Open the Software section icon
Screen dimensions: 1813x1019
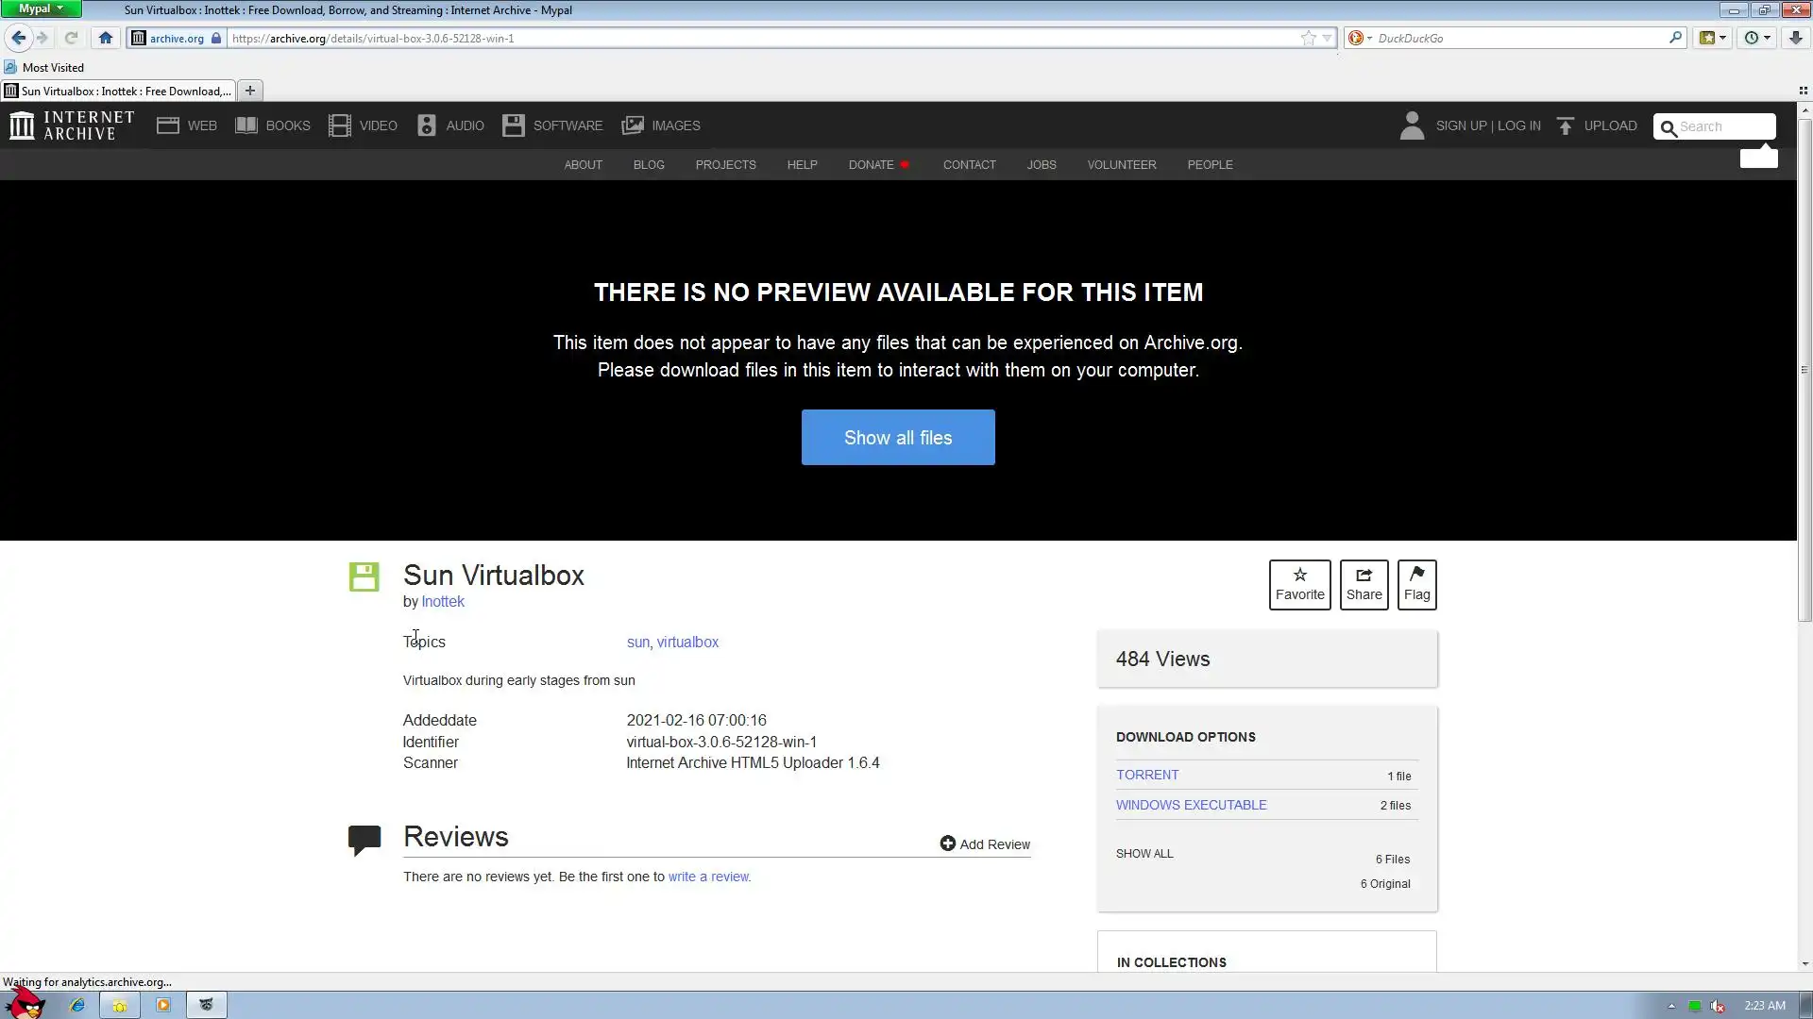(513, 125)
